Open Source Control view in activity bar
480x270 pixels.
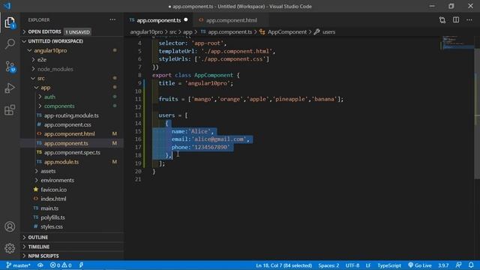tap(10, 66)
